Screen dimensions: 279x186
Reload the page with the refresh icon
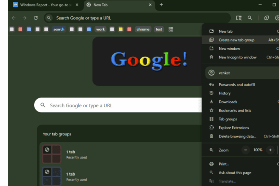click(x=36, y=18)
